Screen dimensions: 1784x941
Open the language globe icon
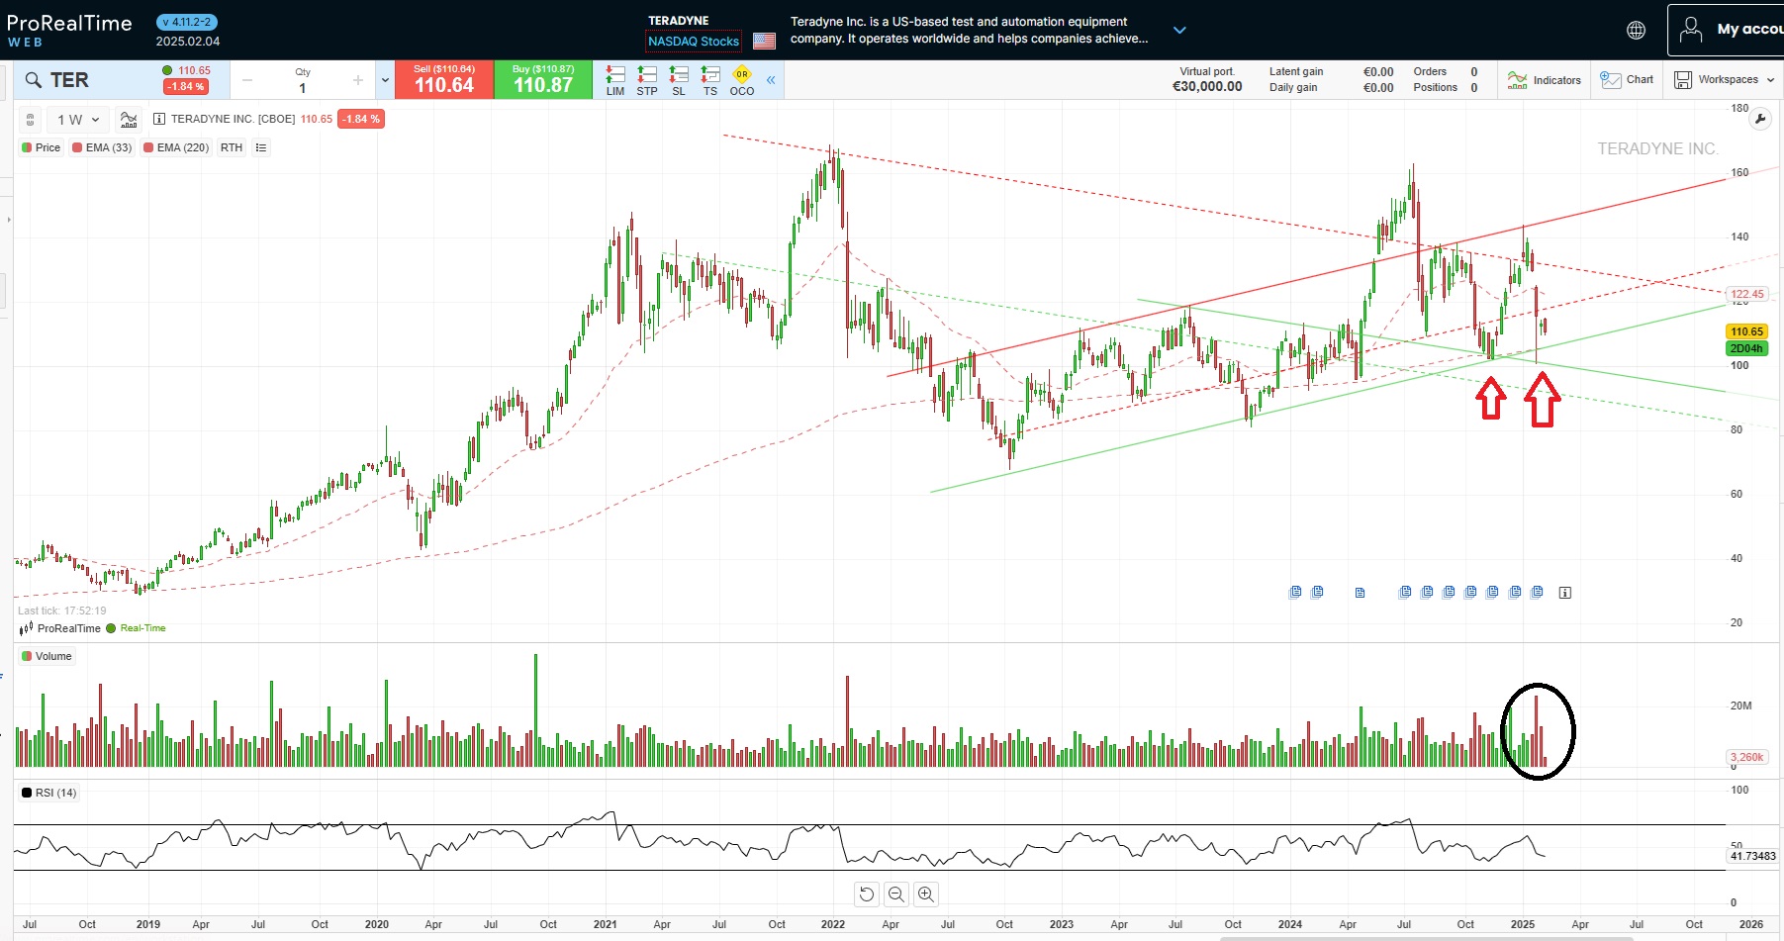click(x=1637, y=31)
